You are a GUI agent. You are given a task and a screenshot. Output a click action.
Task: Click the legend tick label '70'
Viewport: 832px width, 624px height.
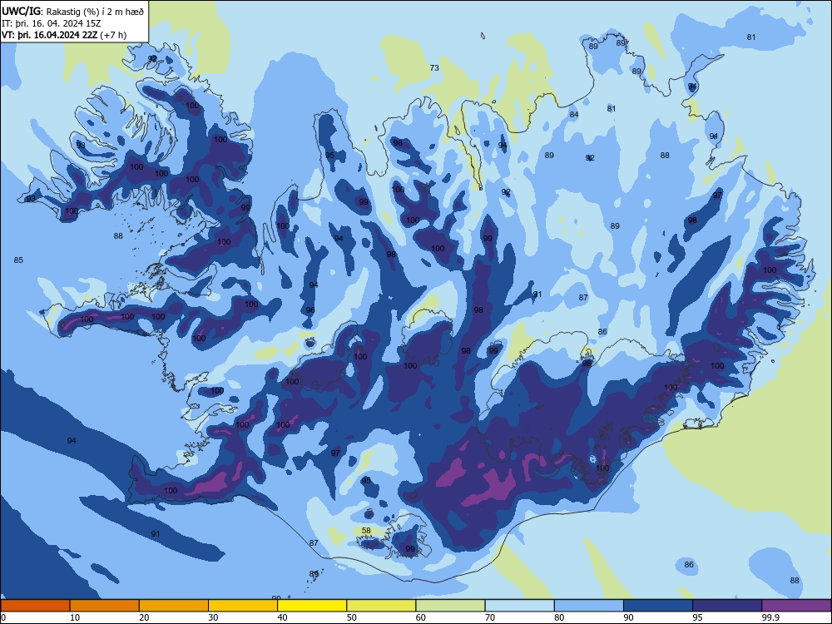[490, 617]
